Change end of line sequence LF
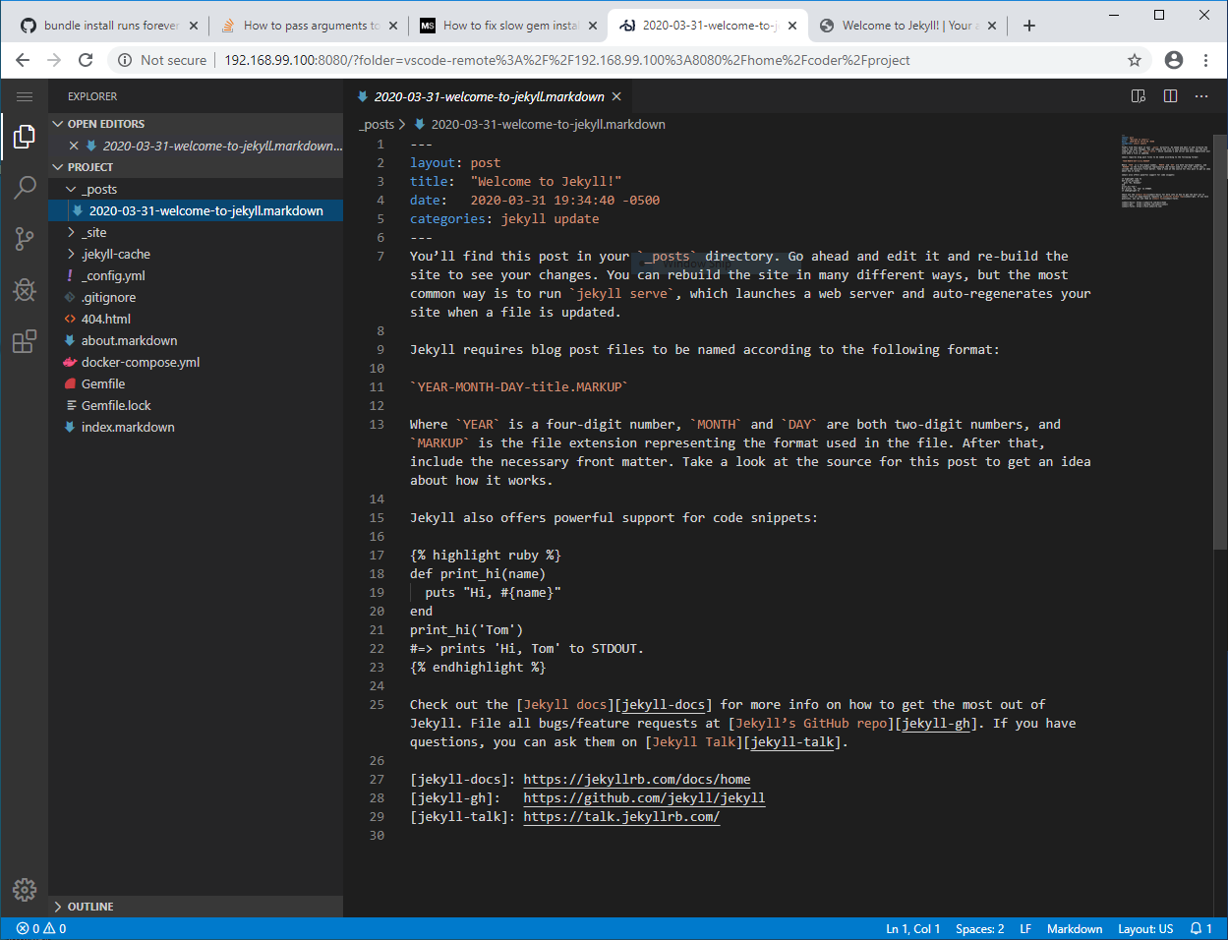This screenshot has width=1228, height=940. tap(1025, 928)
